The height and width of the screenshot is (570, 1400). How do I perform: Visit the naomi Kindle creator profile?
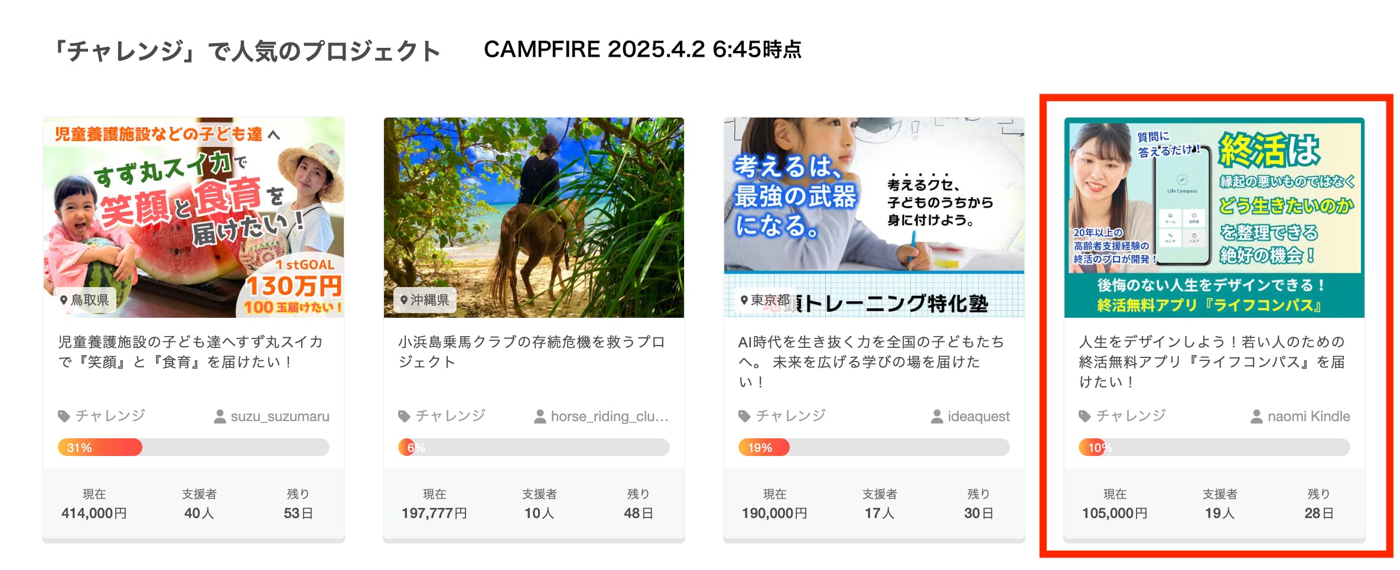[1308, 416]
